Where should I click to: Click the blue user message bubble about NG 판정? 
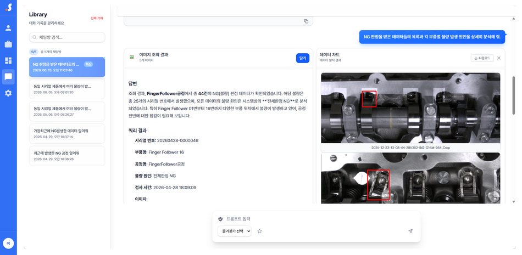(432, 37)
